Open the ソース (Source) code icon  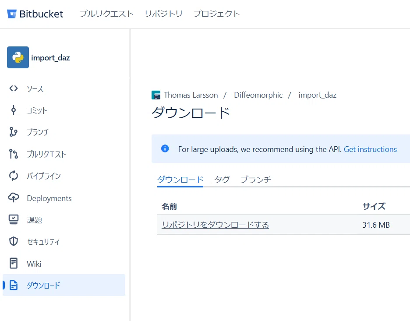pyautogui.click(x=14, y=88)
